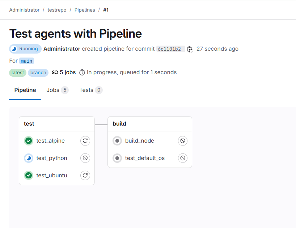This screenshot has width=296, height=228.
Task: Click the Running status badge
Action: [25, 48]
